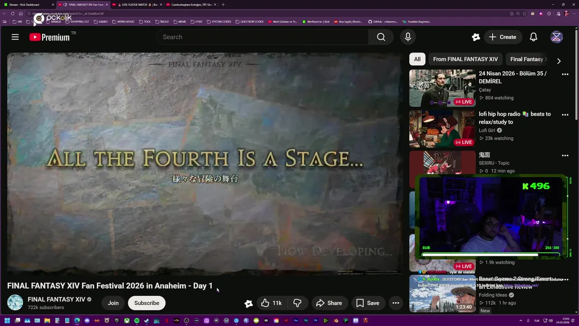Viewport: 579px width, 326px height.
Task: Open Epic Games launcher from taskbar
Action: click(x=117, y=321)
